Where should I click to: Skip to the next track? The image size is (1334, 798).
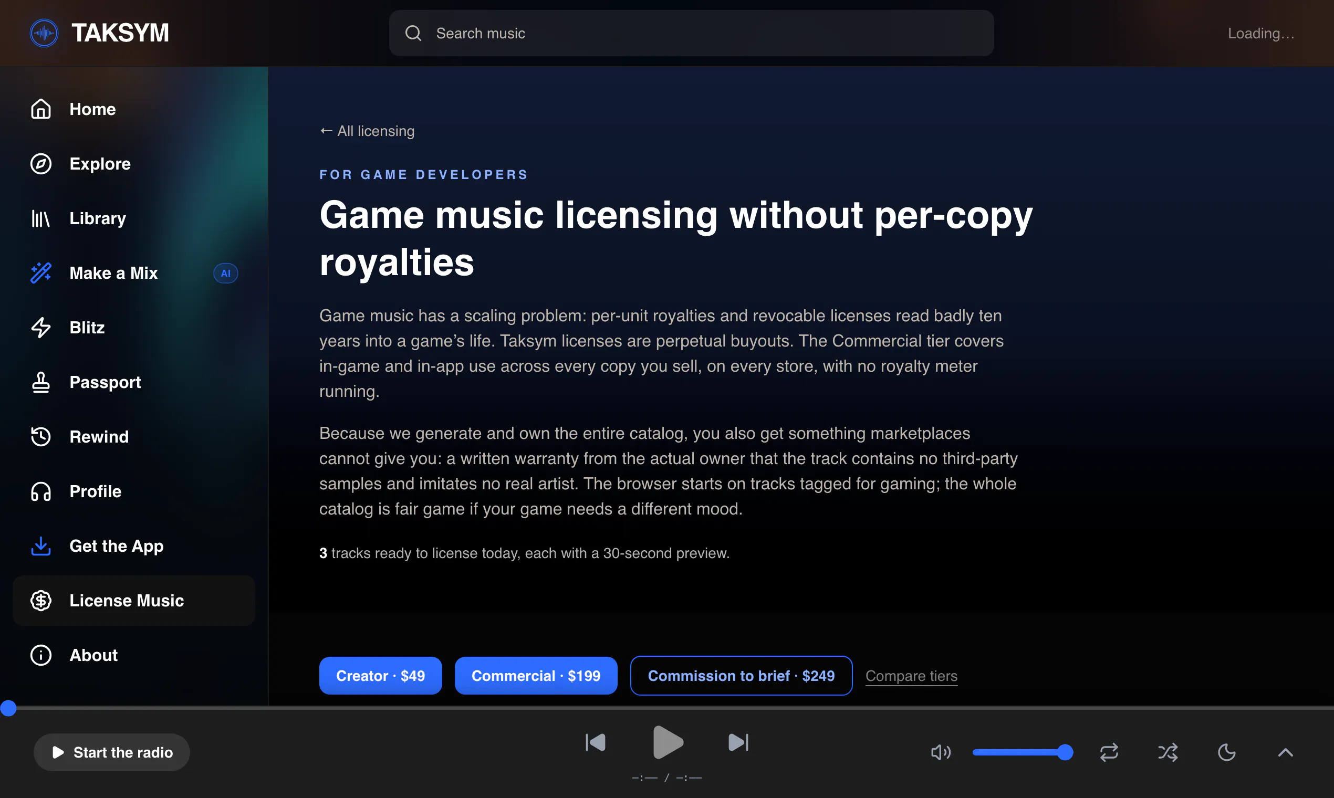(738, 743)
